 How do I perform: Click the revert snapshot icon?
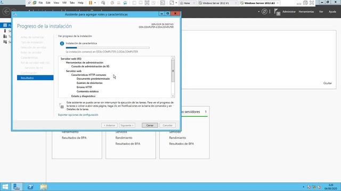[x=119, y=3]
